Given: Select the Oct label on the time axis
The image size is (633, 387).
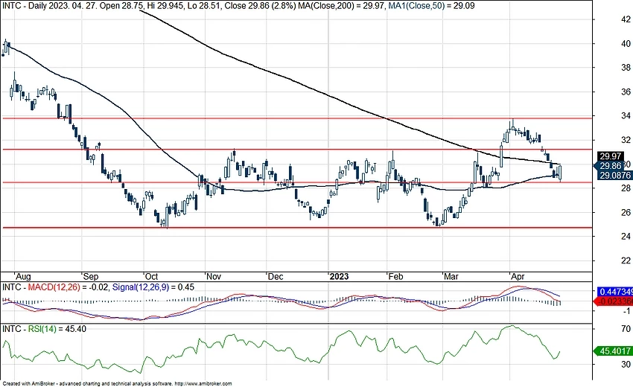Looking at the screenshot, I should (x=151, y=277).
